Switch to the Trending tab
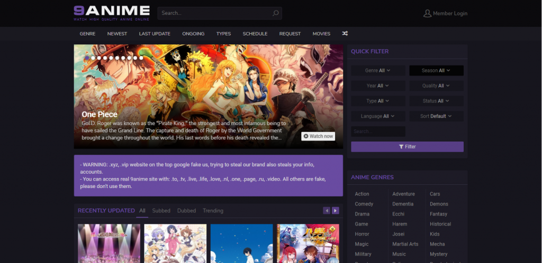 213,211
